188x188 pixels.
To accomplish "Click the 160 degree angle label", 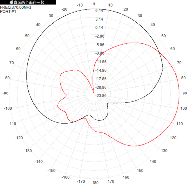I will click(126, 177).
